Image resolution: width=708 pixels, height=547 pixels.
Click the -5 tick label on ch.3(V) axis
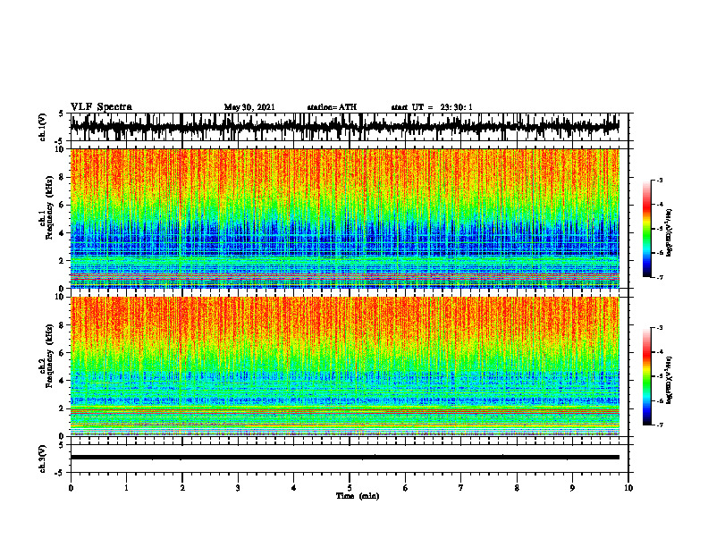pos(60,473)
